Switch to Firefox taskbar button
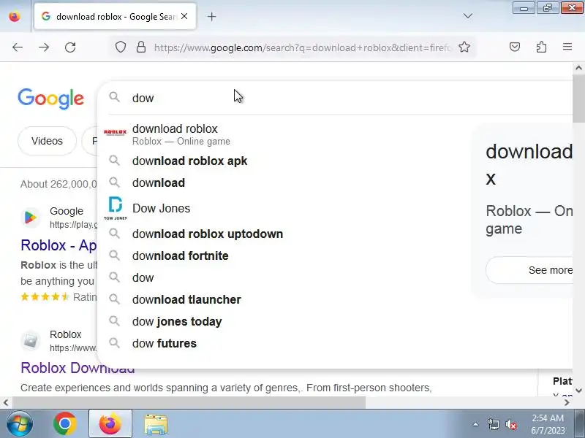The width and height of the screenshot is (585, 438). [110, 424]
